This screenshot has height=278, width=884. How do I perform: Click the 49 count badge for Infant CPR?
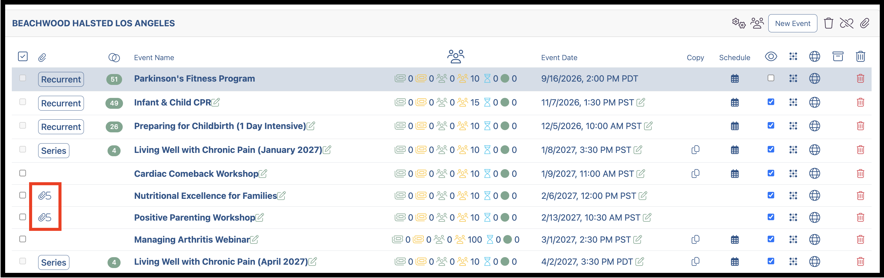(x=114, y=103)
